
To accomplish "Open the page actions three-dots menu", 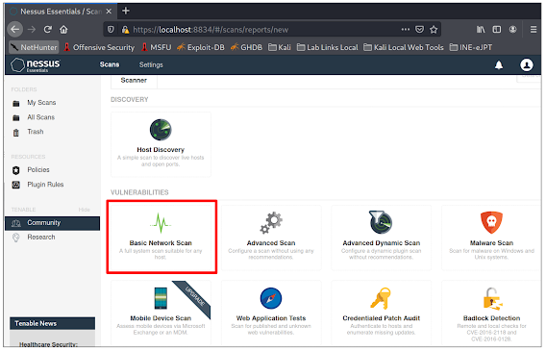I will tap(406, 30).
